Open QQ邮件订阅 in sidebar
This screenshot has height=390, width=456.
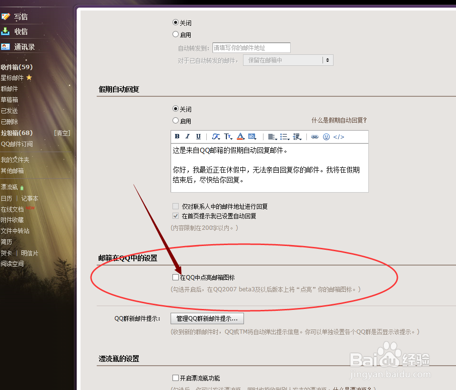[17, 144]
